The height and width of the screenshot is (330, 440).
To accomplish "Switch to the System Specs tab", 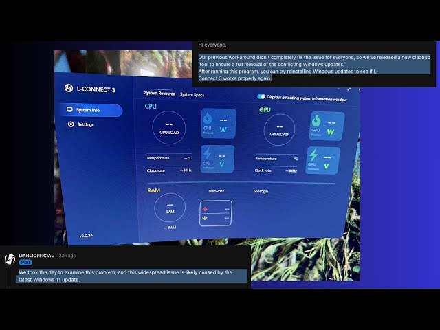I will pyautogui.click(x=192, y=95).
